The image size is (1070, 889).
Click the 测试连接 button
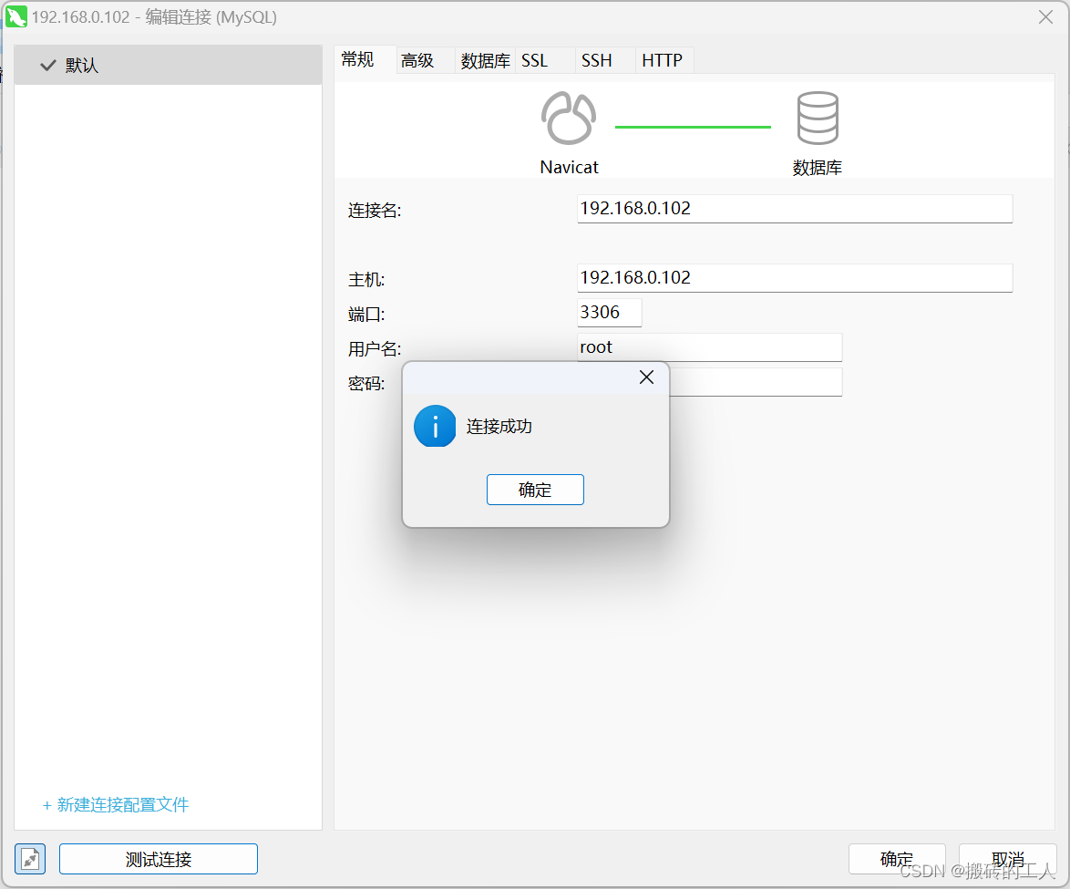(x=158, y=858)
